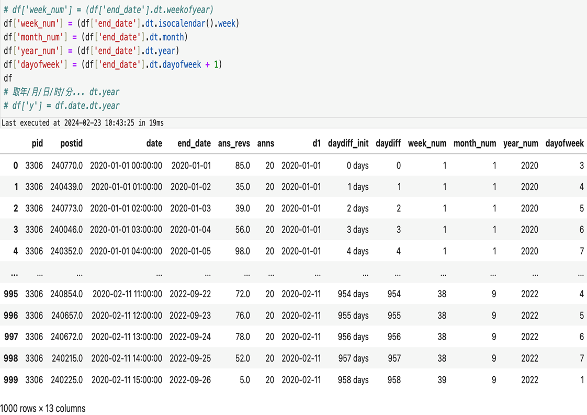Click the 'ans_revs' column header
Screen dimensions: 587x415
234,143
